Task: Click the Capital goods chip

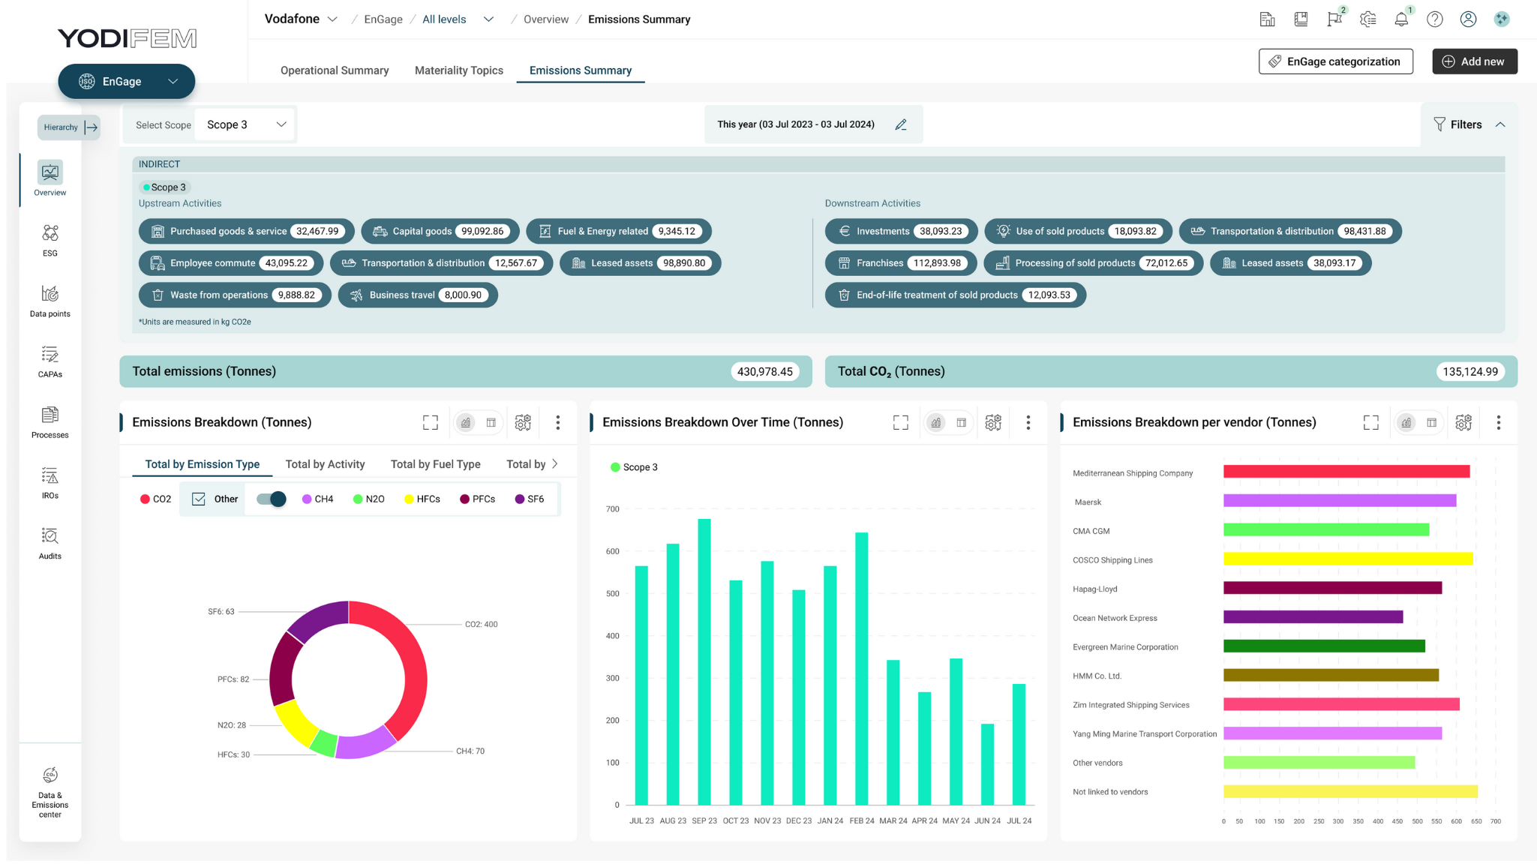Action: 440,231
